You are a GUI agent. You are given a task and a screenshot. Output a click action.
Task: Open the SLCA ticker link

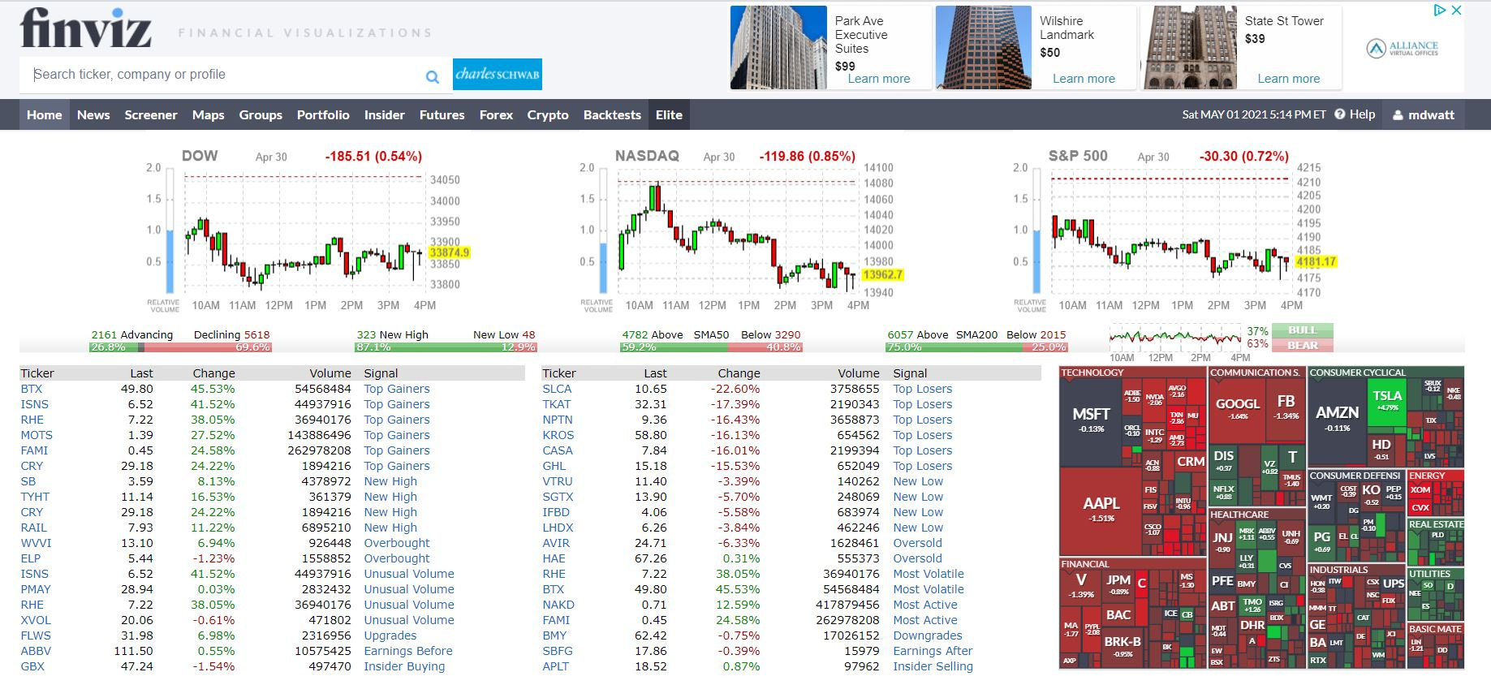[558, 389]
